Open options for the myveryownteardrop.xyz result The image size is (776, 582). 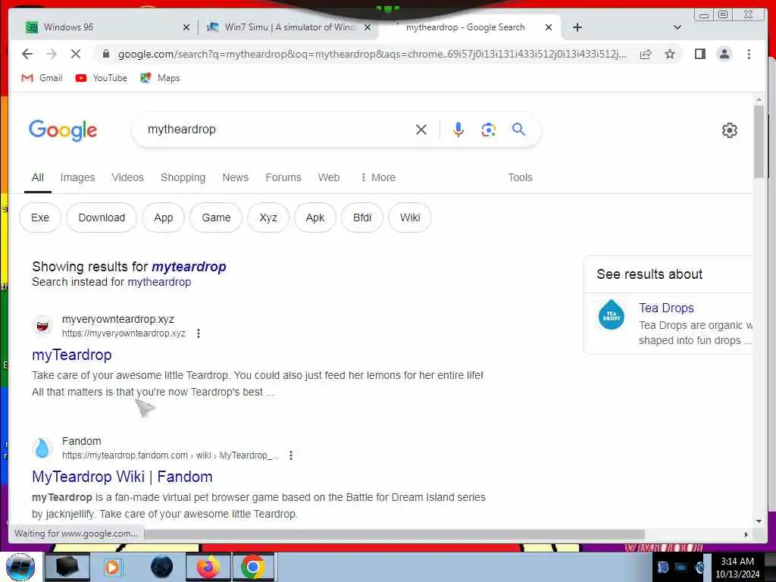pyautogui.click(x=199, y=333)
